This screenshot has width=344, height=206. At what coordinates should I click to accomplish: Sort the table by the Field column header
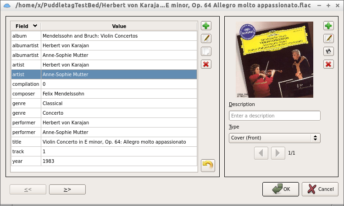[x=26, y=26]
